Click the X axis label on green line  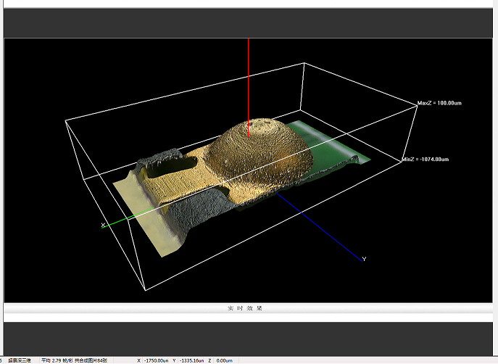pyautogui.click(x=103, y=225)
